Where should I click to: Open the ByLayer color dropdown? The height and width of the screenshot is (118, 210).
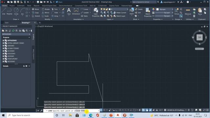point(172,9)
